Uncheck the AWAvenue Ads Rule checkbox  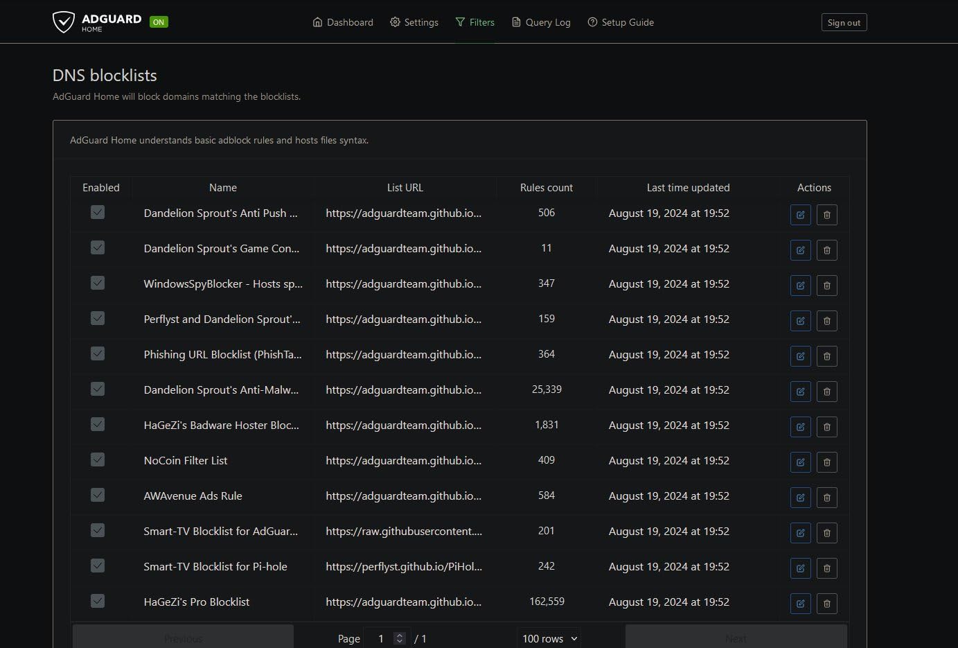pyautogui.click(x=98, y=495)
